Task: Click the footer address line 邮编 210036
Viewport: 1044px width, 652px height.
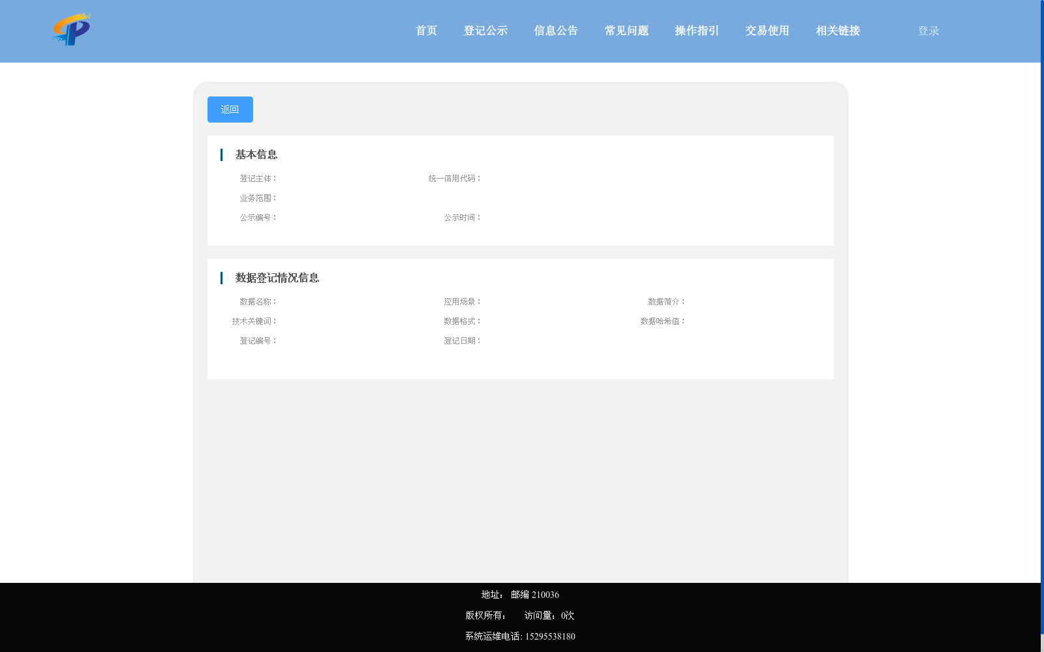Action: pos(520,595)
